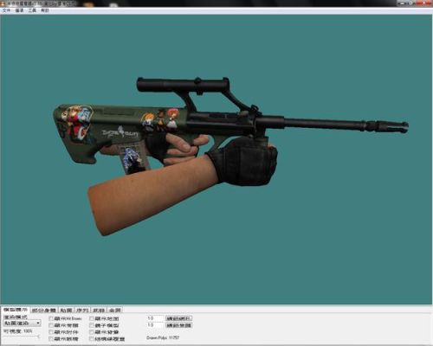Switch to the 模型顯示 tab
Screen dimensions: 433x346
[16, 310]
